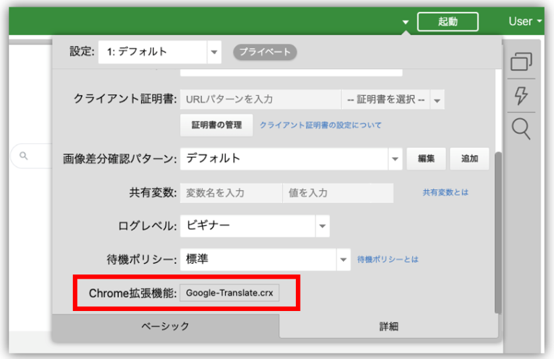Screen dimensions: 554x359
Task: Toggle the プライベート badge
Action: pyautogui.click(x=265, y=52)
